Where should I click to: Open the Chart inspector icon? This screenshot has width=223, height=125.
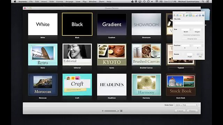(197, 15)
